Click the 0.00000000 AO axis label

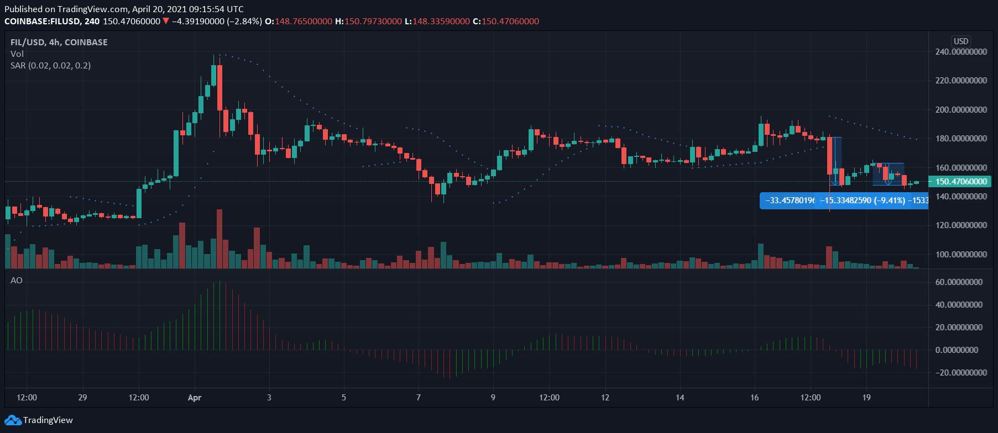[957, 350]
